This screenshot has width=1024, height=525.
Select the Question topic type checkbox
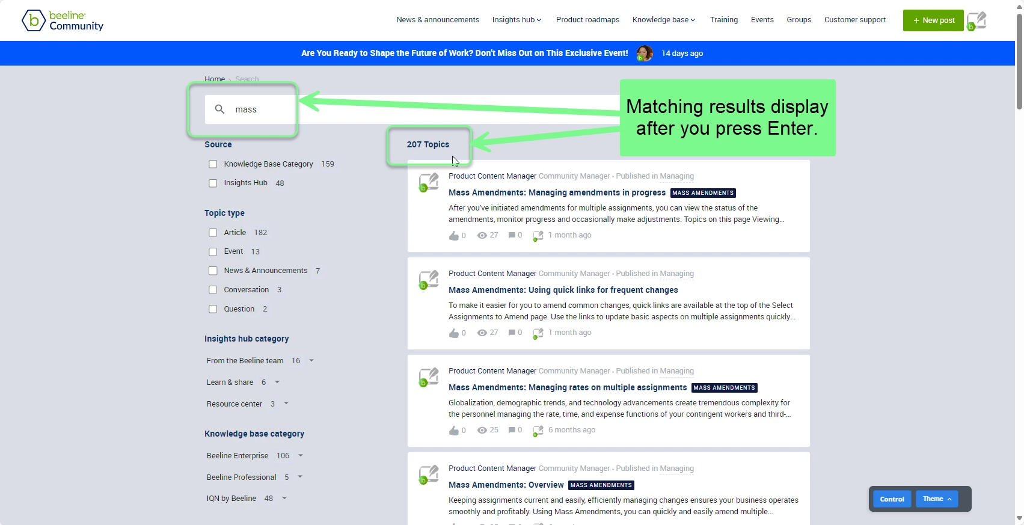click(213, 309)
